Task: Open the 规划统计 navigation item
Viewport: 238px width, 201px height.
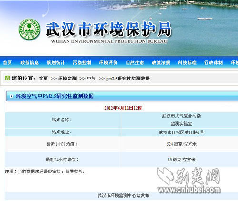Action: pos(56,62)
